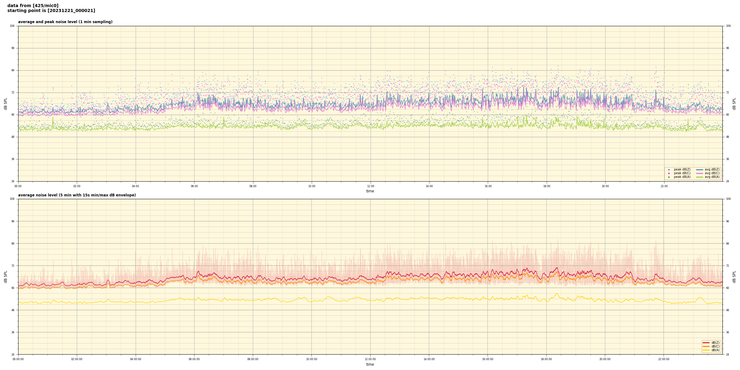
Task: Click the 96 tick label on the top chart's left axis
Action: coord(12,48)
